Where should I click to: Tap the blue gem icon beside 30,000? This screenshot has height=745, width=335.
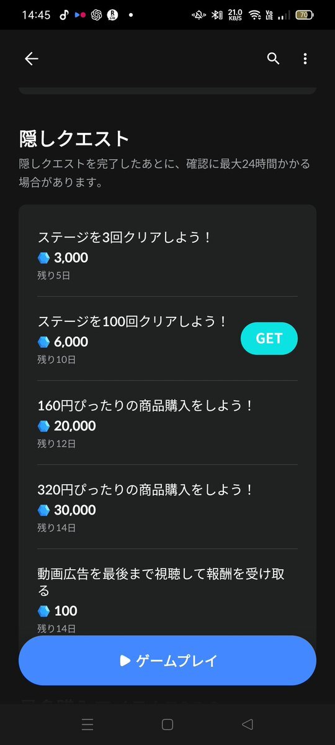coord(43,510)
